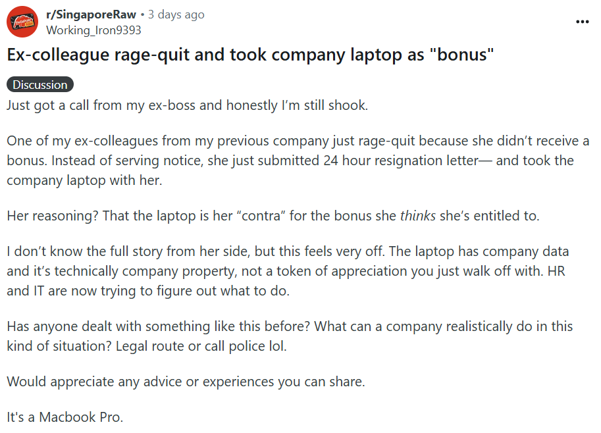Viewport: 601px width, 433px height.
Task: Click the sentence about "contra" for the bonus
Action: click(x=273, y=216)
